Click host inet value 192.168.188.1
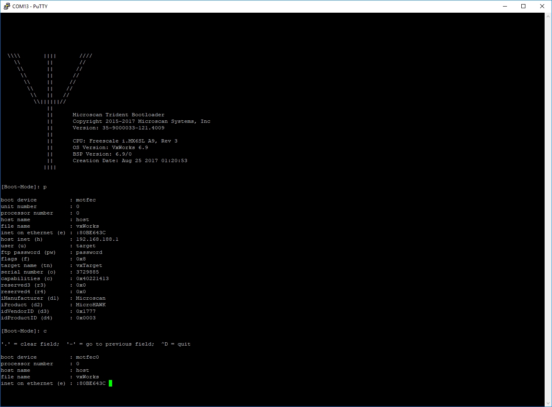 point(97,239)
